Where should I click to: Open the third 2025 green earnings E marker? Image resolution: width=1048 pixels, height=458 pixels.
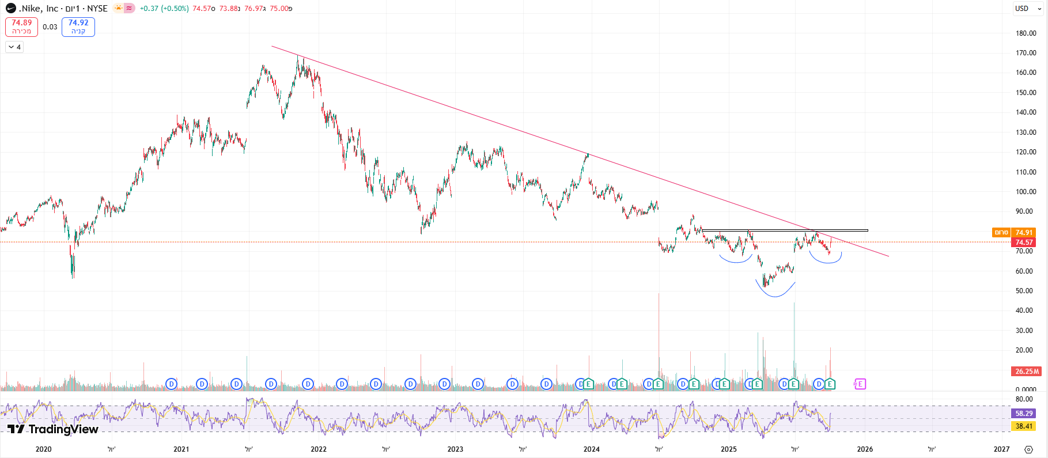click(x=830, y=384)
